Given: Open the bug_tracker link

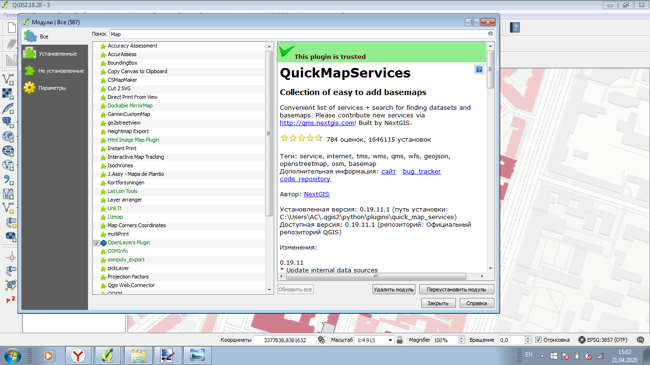Looking at the screenshot, I should point(422,171).
